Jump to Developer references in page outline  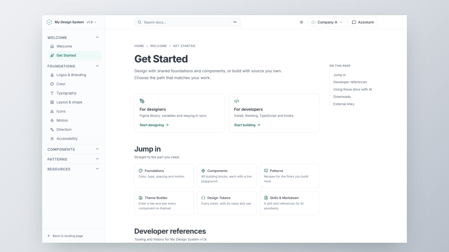[x=350, y=82]
